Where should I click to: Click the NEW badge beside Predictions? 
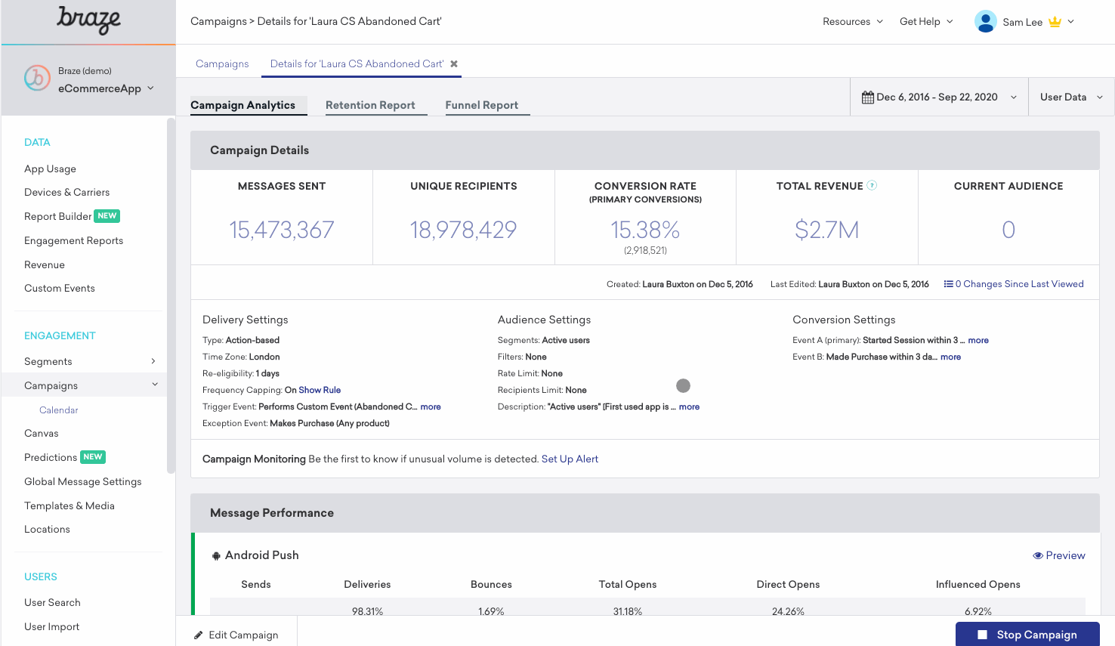pos(93,457)
